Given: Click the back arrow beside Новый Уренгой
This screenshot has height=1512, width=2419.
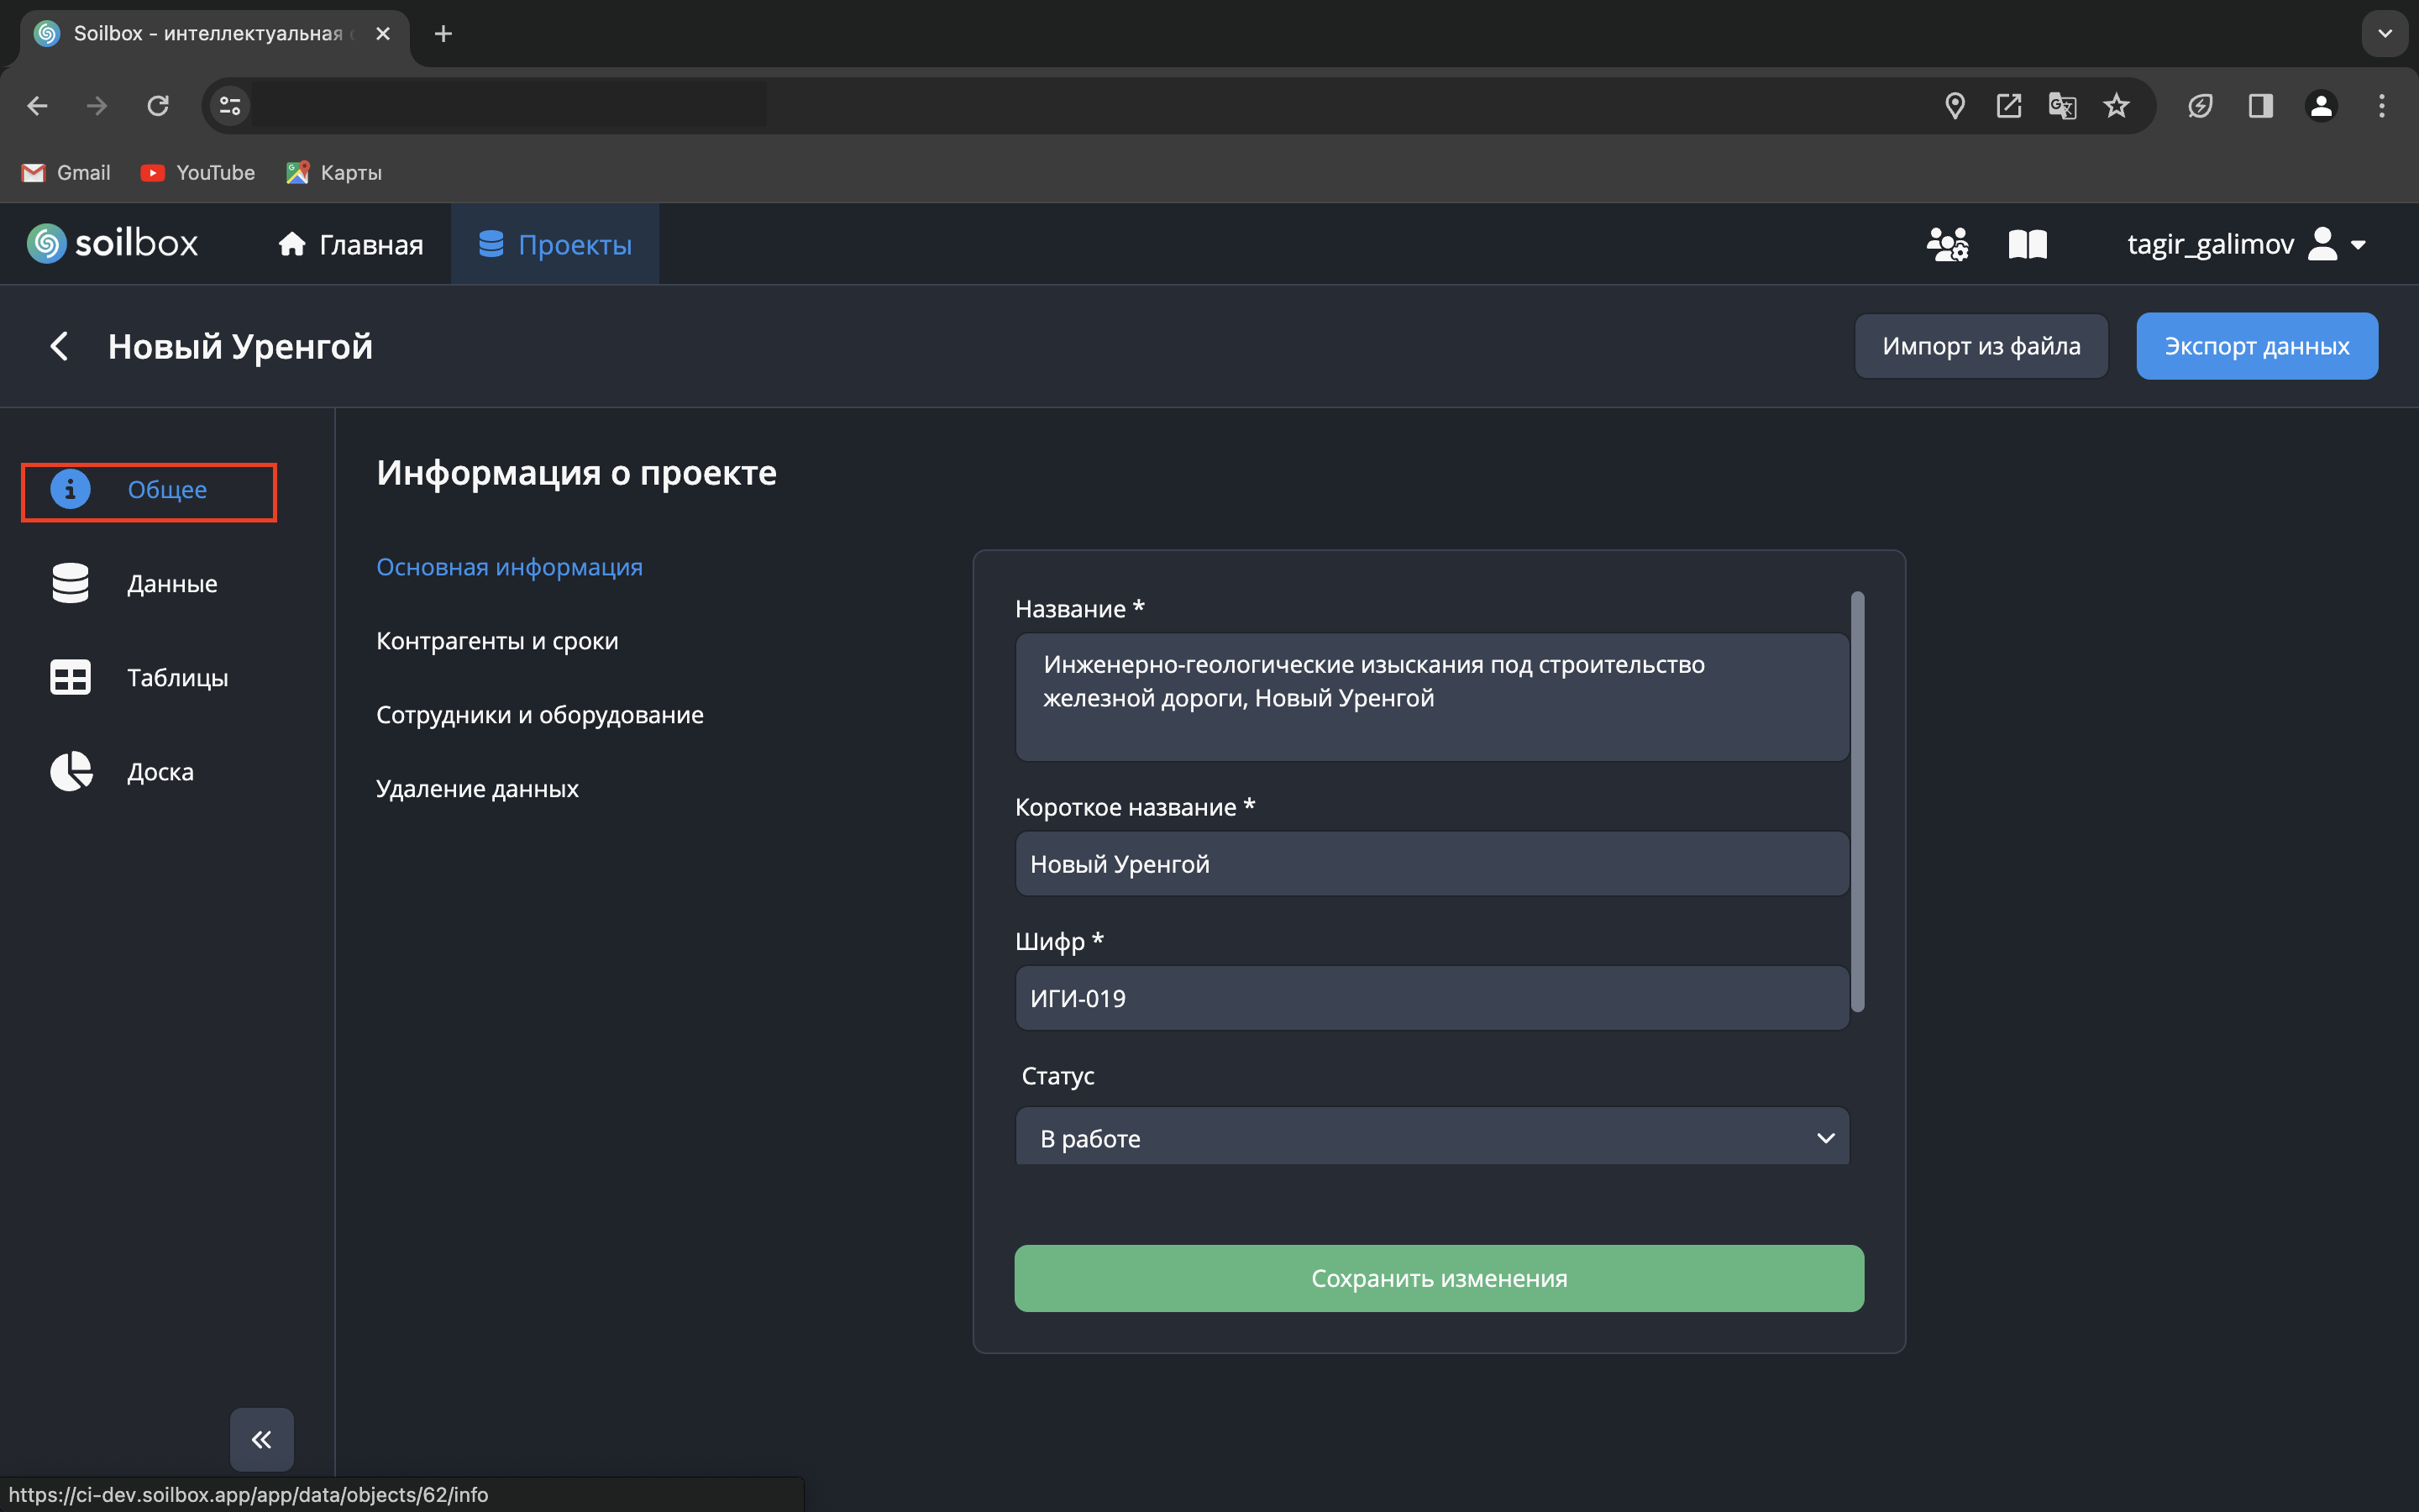Looking at the screenshot, I should pyautogui.click(x=59, y=346).
